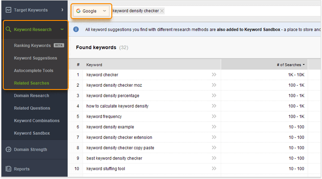
Task: Click the Keyword column header
Action: pyautogui.click(x=94, y=65)
